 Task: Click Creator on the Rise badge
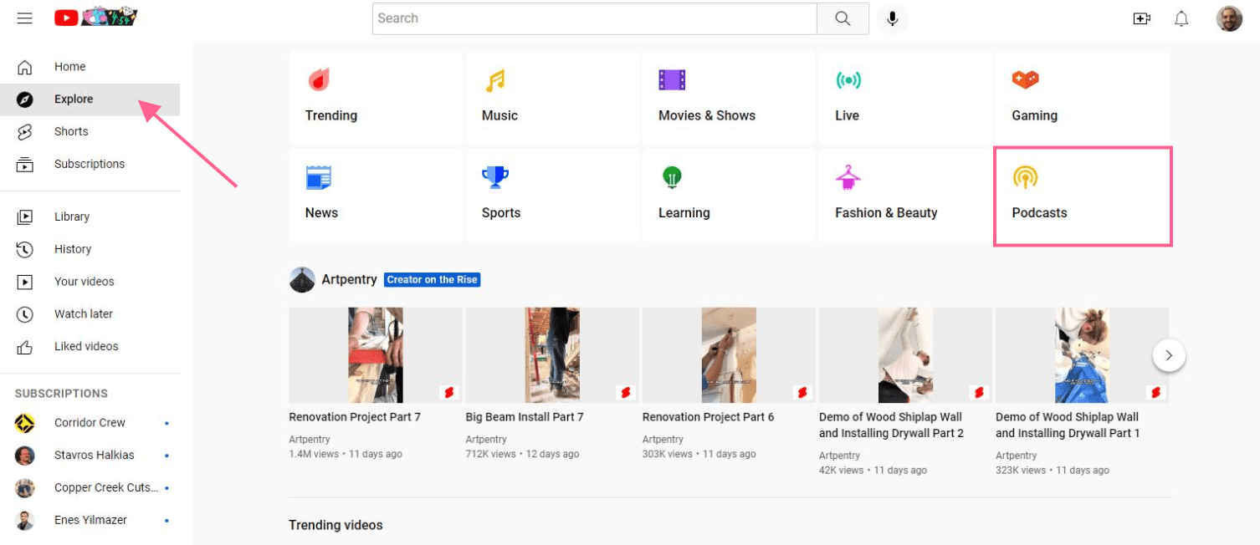click(x=433, y=280)
